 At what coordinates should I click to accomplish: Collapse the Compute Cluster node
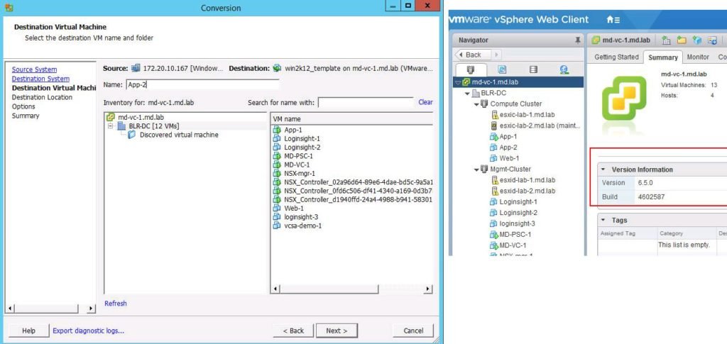475,104
